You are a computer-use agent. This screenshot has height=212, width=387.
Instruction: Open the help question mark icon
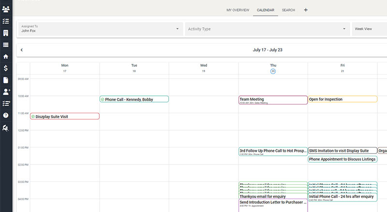(6, 115)
